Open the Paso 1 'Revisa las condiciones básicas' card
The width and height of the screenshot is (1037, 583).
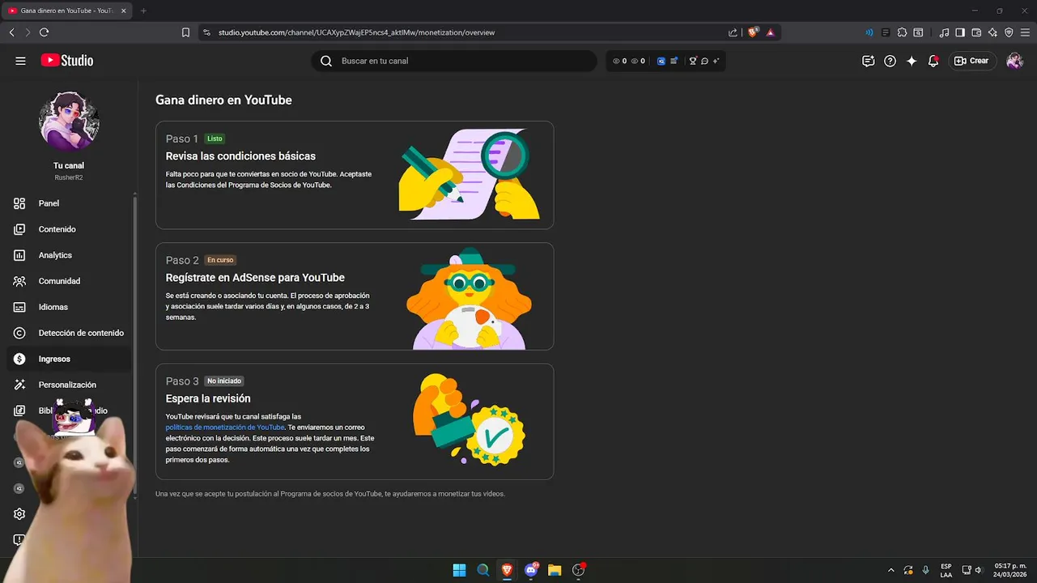point(355,175)
